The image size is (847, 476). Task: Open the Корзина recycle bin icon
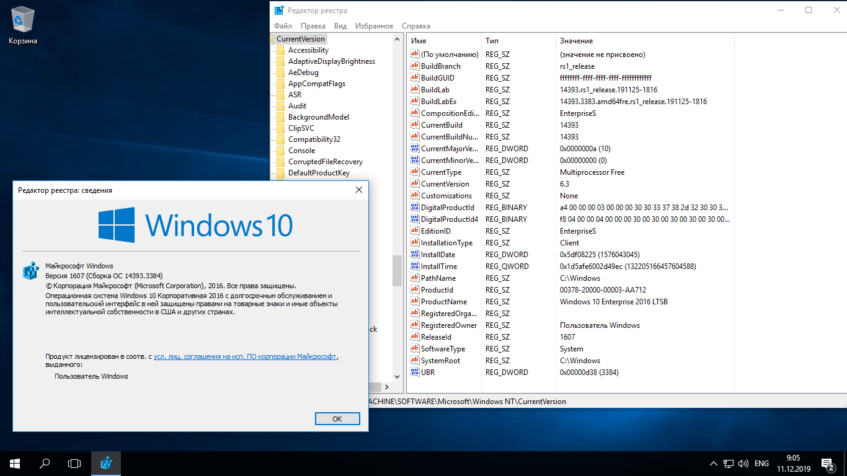point(23,25)
